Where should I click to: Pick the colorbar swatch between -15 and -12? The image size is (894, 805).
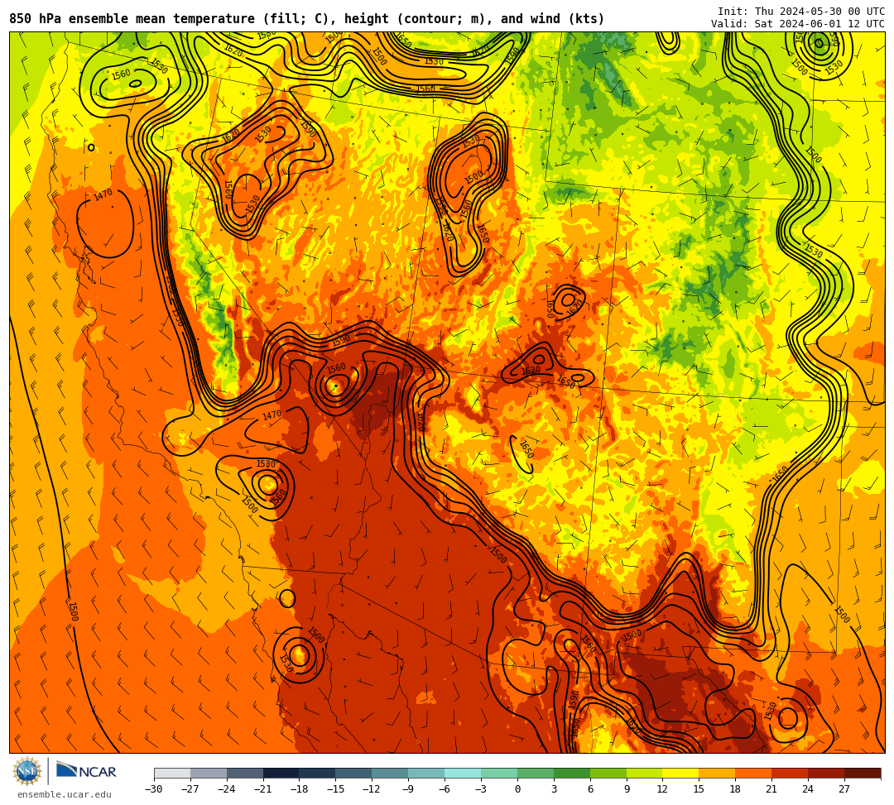click(x=354, y=773)
